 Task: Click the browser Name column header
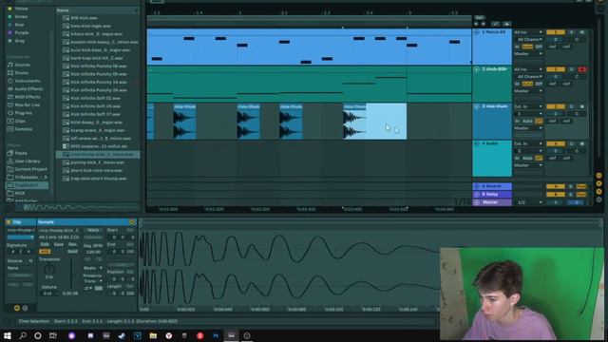[97, 10]
